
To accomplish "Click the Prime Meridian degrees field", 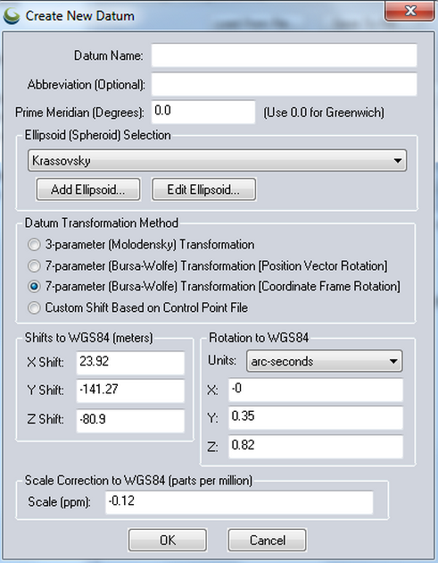I will (x=203, y=112).
